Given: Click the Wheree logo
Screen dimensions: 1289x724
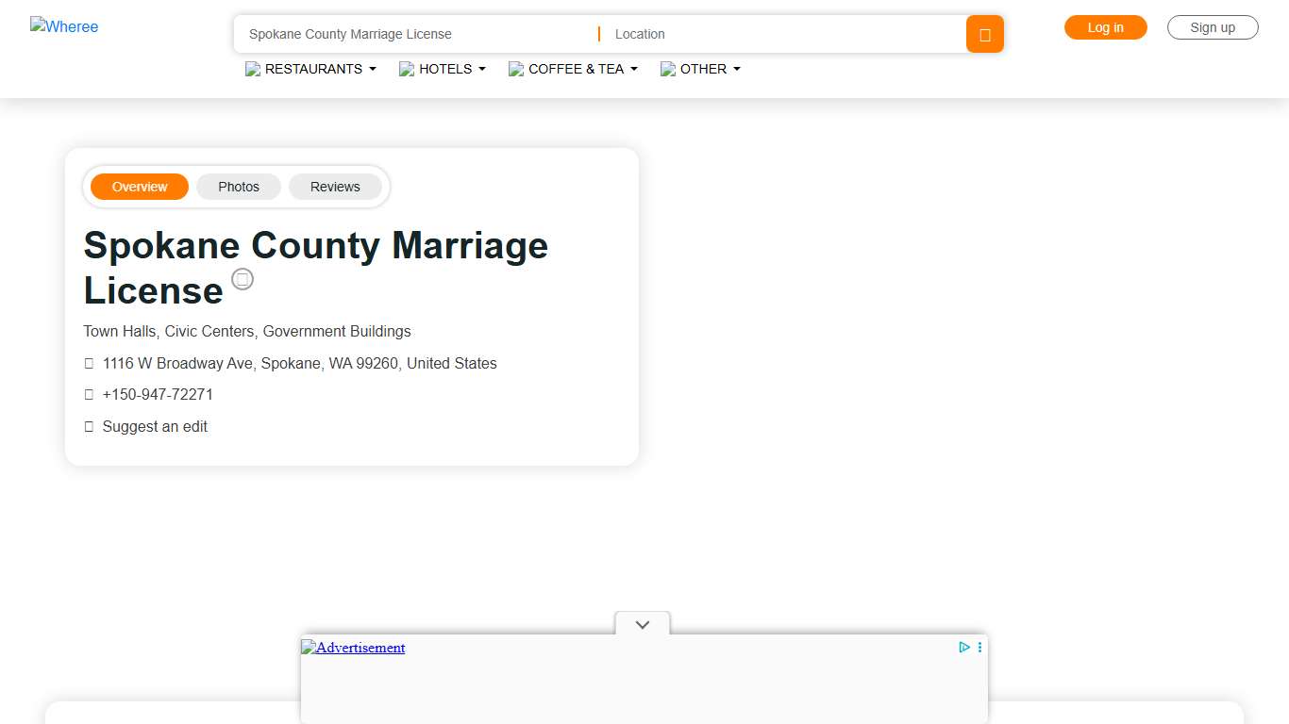Looking at the screenshot, I should tap(64, 26).
